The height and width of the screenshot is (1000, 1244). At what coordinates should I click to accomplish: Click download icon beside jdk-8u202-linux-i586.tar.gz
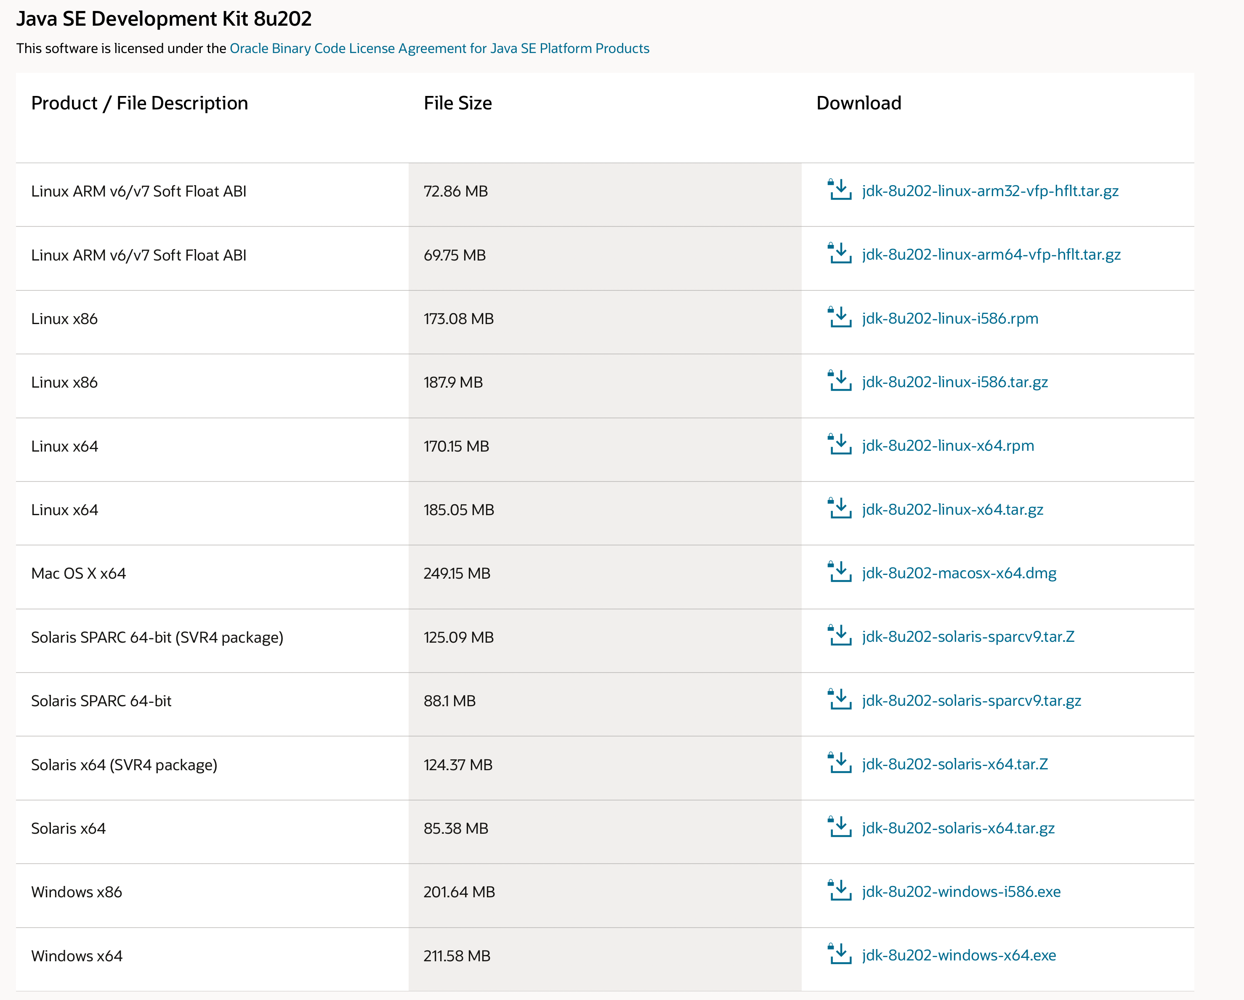pos(840,381)
